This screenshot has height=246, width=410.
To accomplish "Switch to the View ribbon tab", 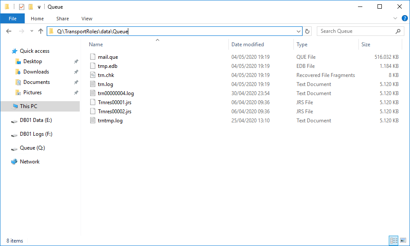I will (87, 19).
